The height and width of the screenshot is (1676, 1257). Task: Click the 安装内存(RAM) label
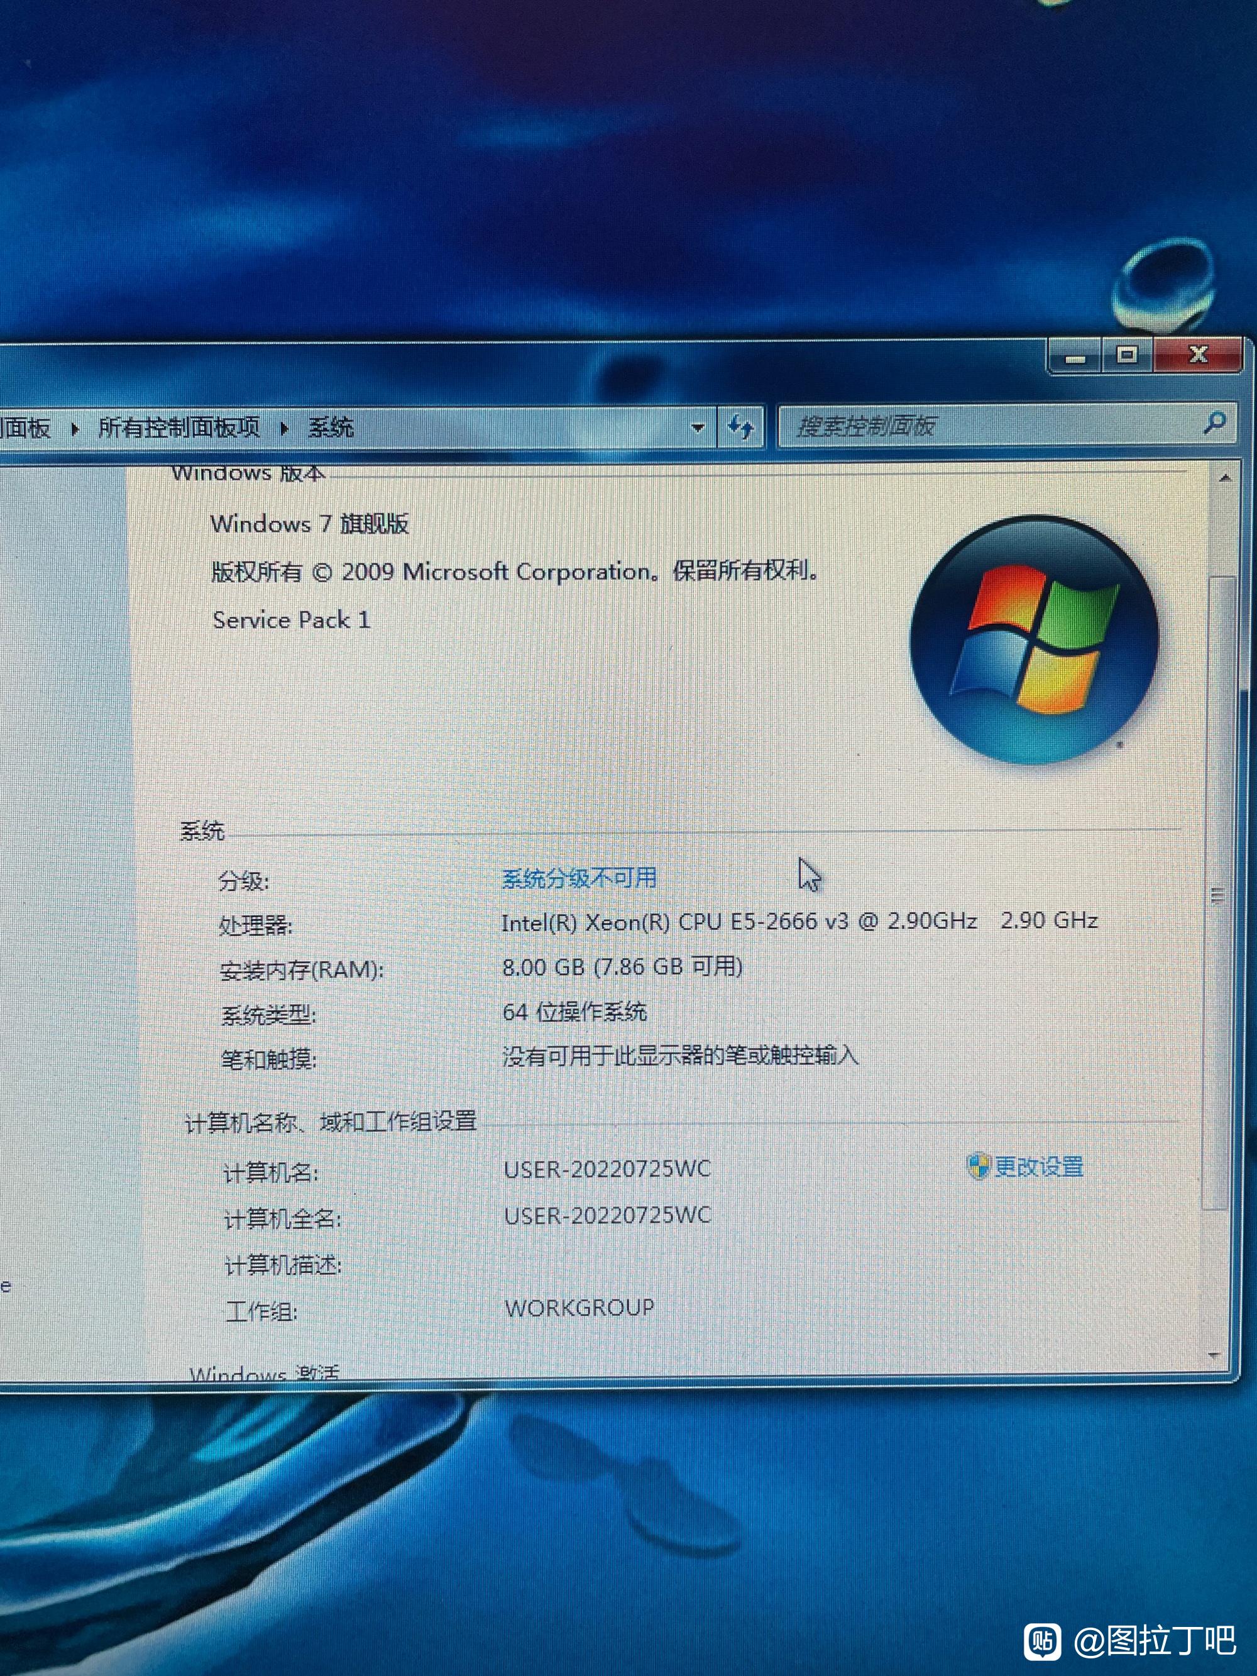click(x=302, y=970)
